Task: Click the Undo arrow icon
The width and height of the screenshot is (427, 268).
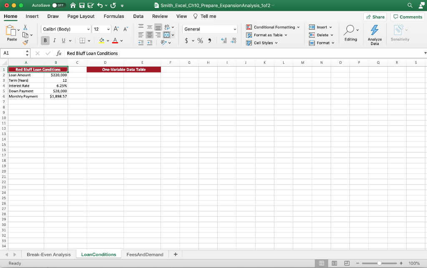Action: tap(100, 5)
